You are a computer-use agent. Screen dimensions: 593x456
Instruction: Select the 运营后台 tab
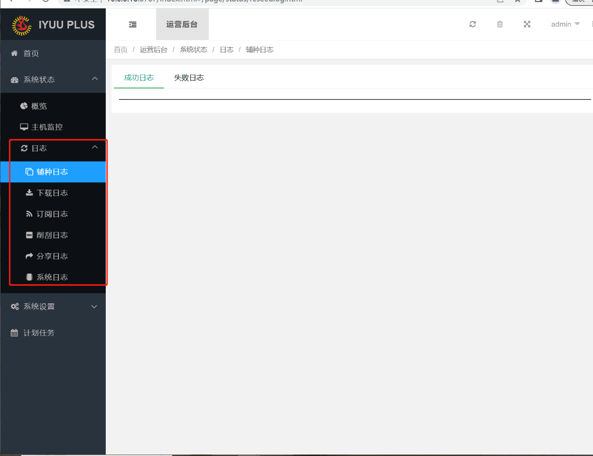click(x=182, y=24)
